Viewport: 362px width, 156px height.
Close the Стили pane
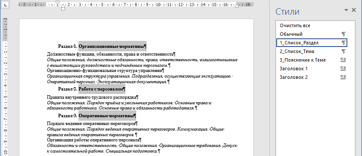[354, 10]
